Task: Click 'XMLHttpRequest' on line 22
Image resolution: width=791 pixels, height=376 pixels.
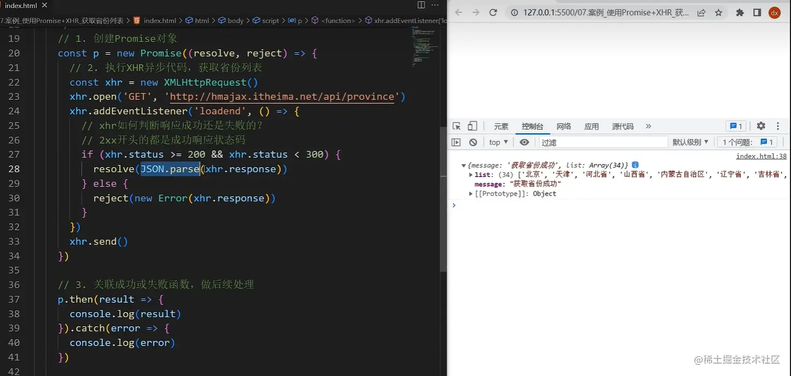Action: (x=205, y=82)
